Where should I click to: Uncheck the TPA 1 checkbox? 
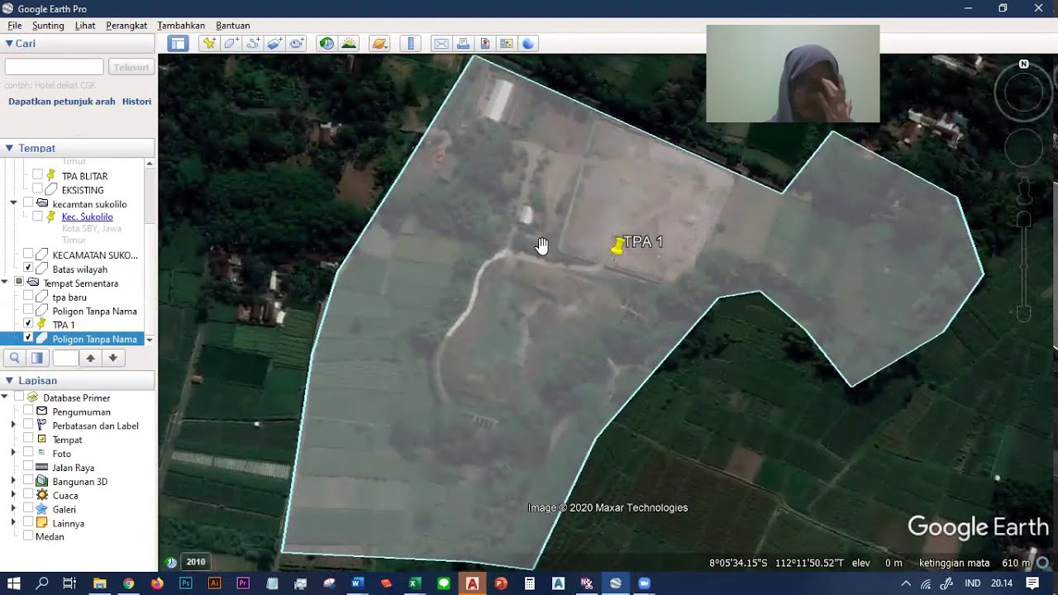(x=28, y=324)
